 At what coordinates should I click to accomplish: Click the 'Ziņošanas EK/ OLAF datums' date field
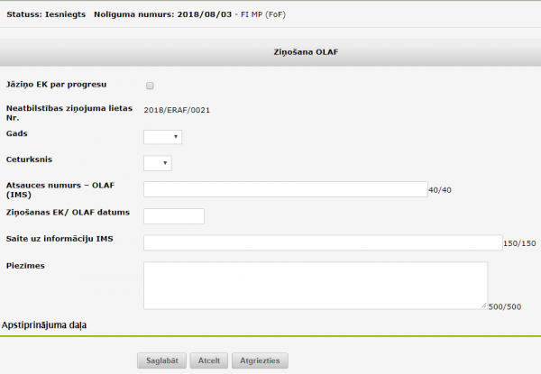[x=174, y=216]
